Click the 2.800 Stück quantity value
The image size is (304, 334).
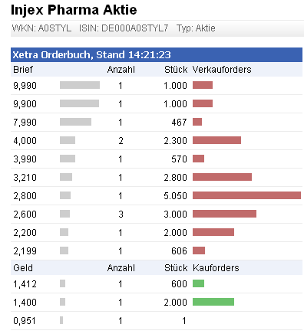pyautogui.click(x=175, y=177)
